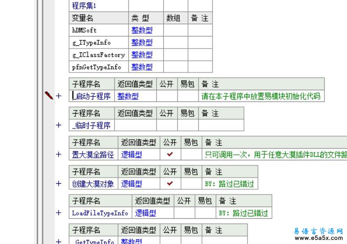
Task: Untick the 公开 checkmark for 创建大漠对象
Action: [x=170, y=184]
